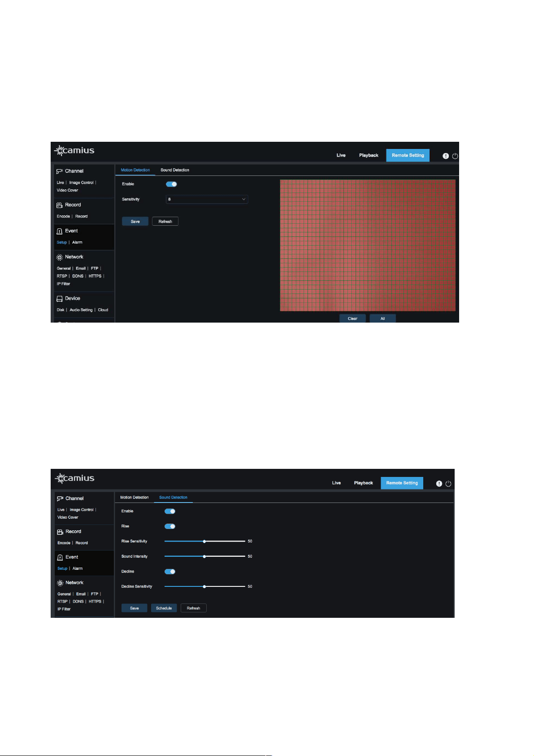Toggle Enable switch on the Motion Detection page
534x756 pixels.
point(171,184)
